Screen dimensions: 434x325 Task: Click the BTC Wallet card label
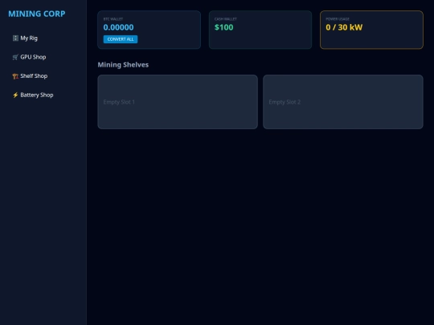[x=113, y=19]
